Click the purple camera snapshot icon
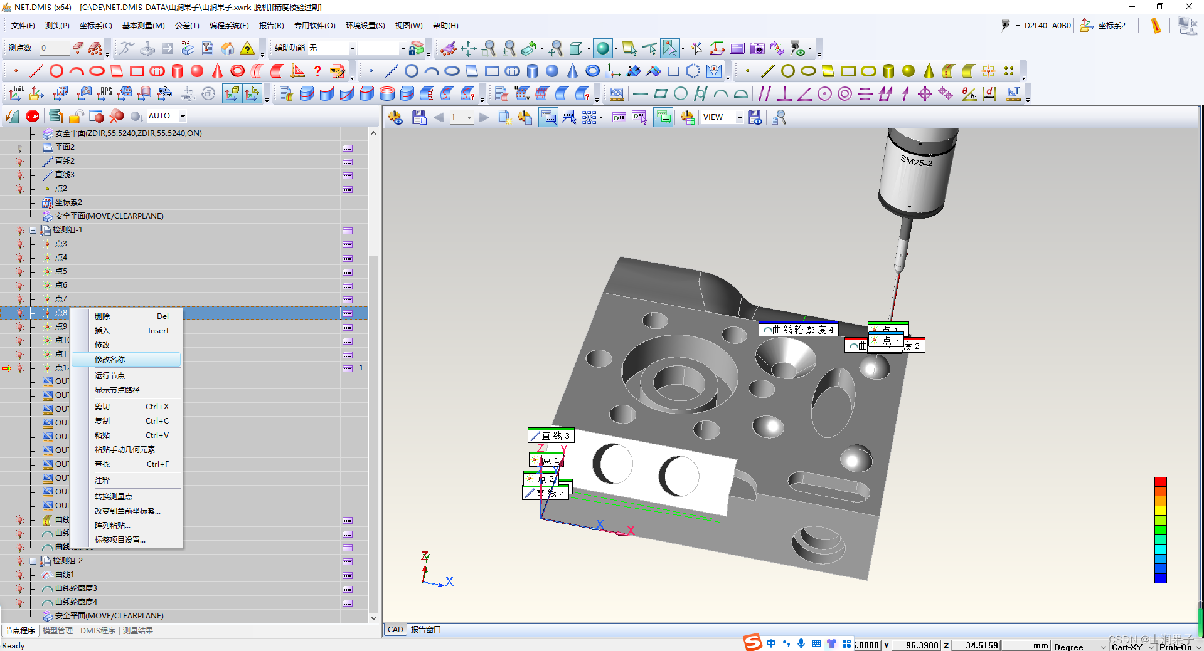1204x651 pixels. click(757, 48)
